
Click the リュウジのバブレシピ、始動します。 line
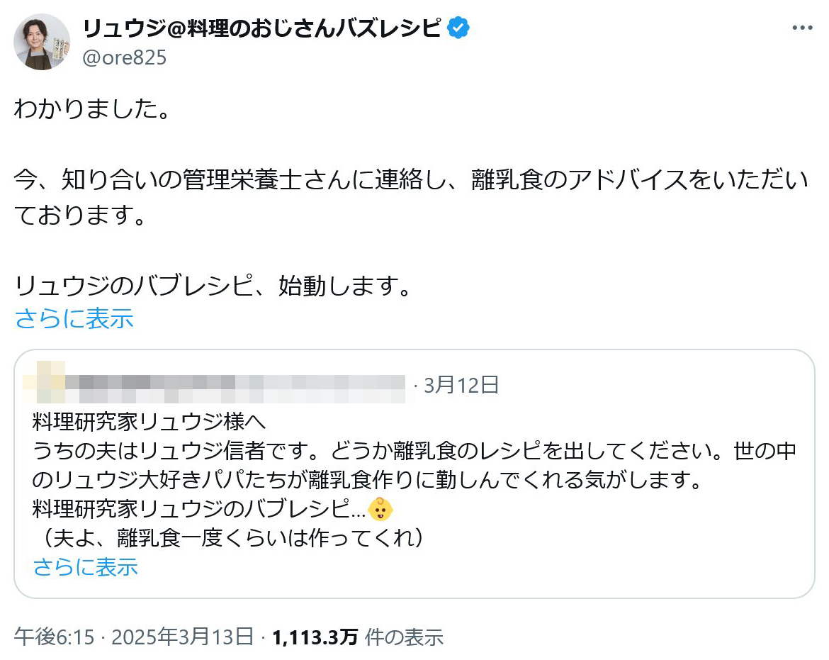coord(213,286)
